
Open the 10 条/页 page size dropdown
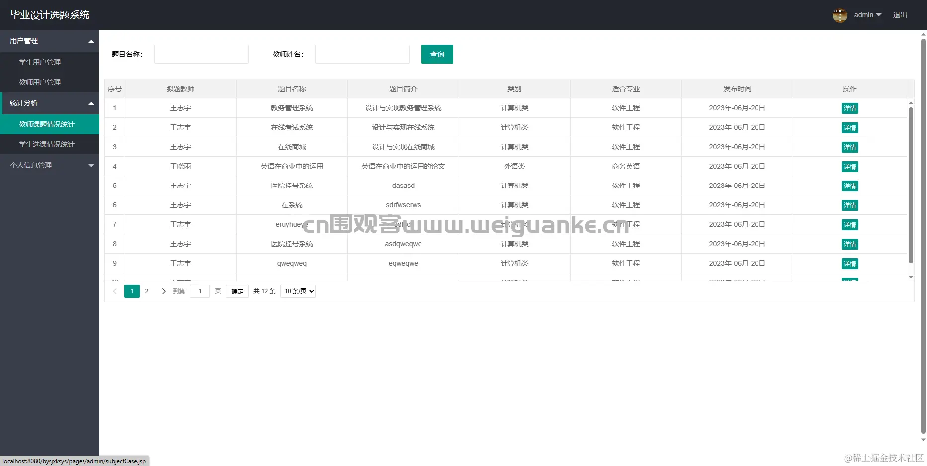[x=298, y=291]
